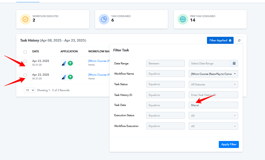265x160 pixels.
Task: Click the Select Date Range input field
Action: (209, 64)
